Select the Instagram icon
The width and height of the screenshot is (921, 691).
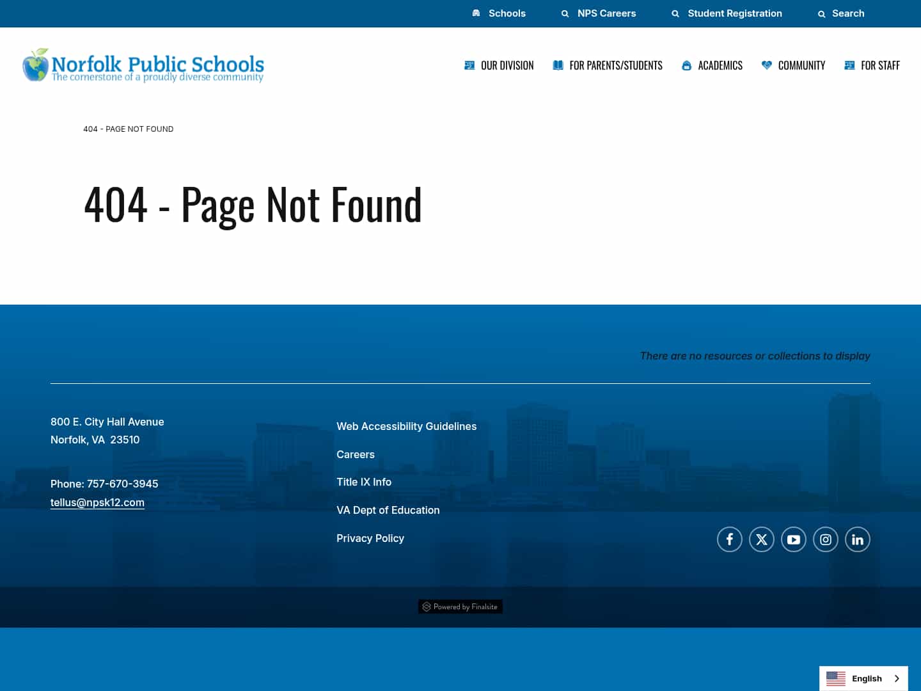click(x=825, y=539)
